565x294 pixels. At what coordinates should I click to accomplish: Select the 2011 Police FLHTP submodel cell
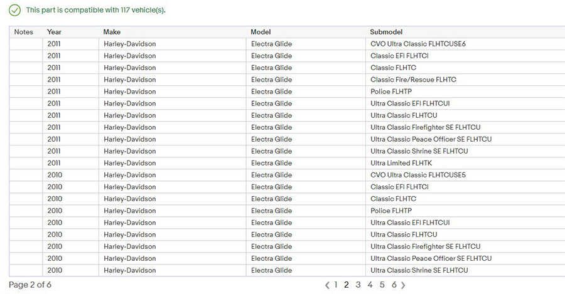[x=391, y=92]
